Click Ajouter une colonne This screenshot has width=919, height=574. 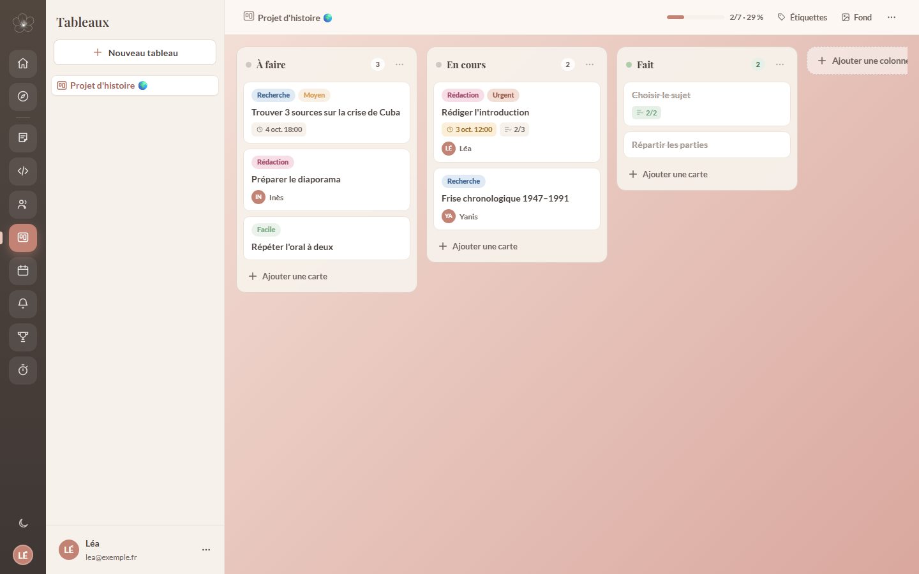point(857,61)
